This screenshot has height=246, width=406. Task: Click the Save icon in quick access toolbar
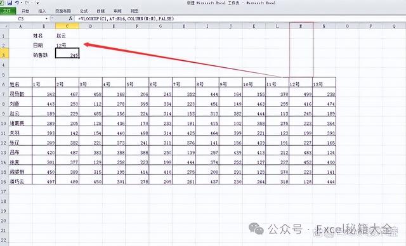[x=10, y=3]
